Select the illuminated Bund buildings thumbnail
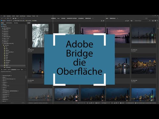 tap(144, 66)
